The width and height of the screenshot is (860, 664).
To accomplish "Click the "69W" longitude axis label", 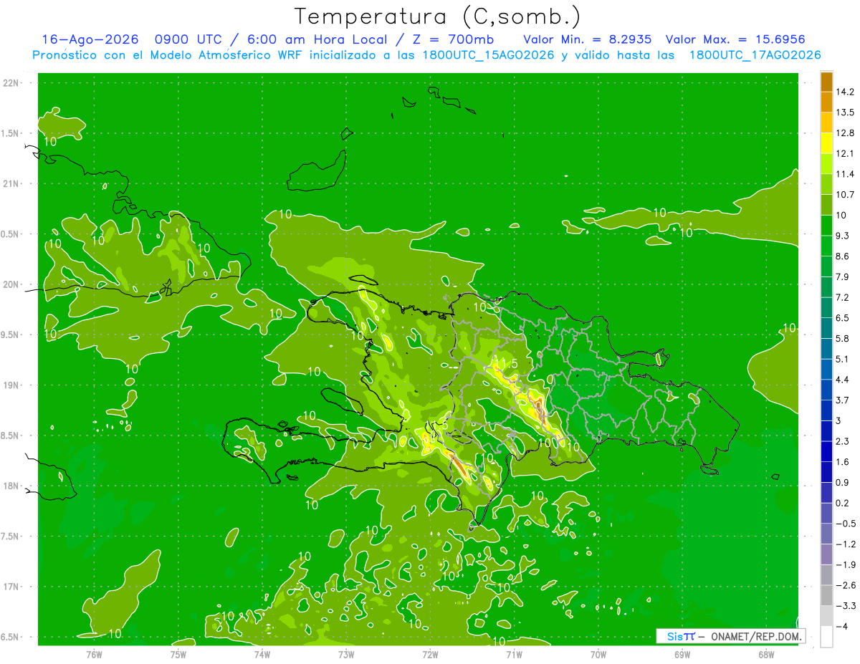I will pyautogui.click(x=682, y=654).
